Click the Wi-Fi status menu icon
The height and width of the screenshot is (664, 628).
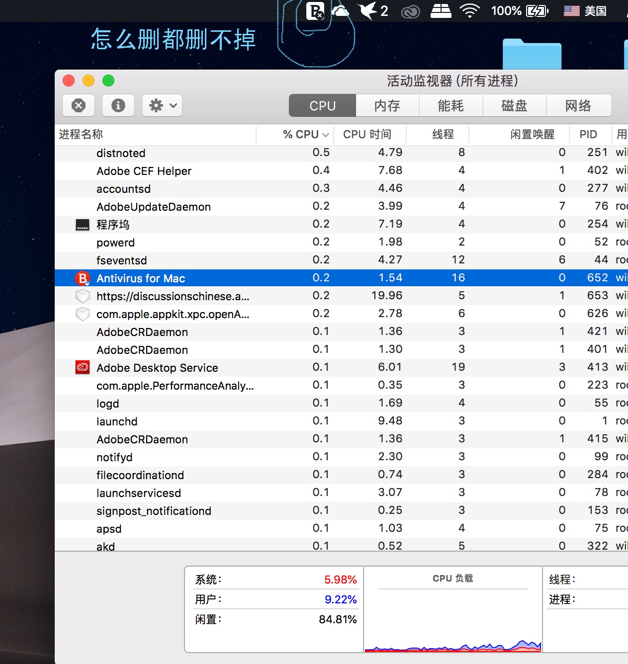coord(469,11)
